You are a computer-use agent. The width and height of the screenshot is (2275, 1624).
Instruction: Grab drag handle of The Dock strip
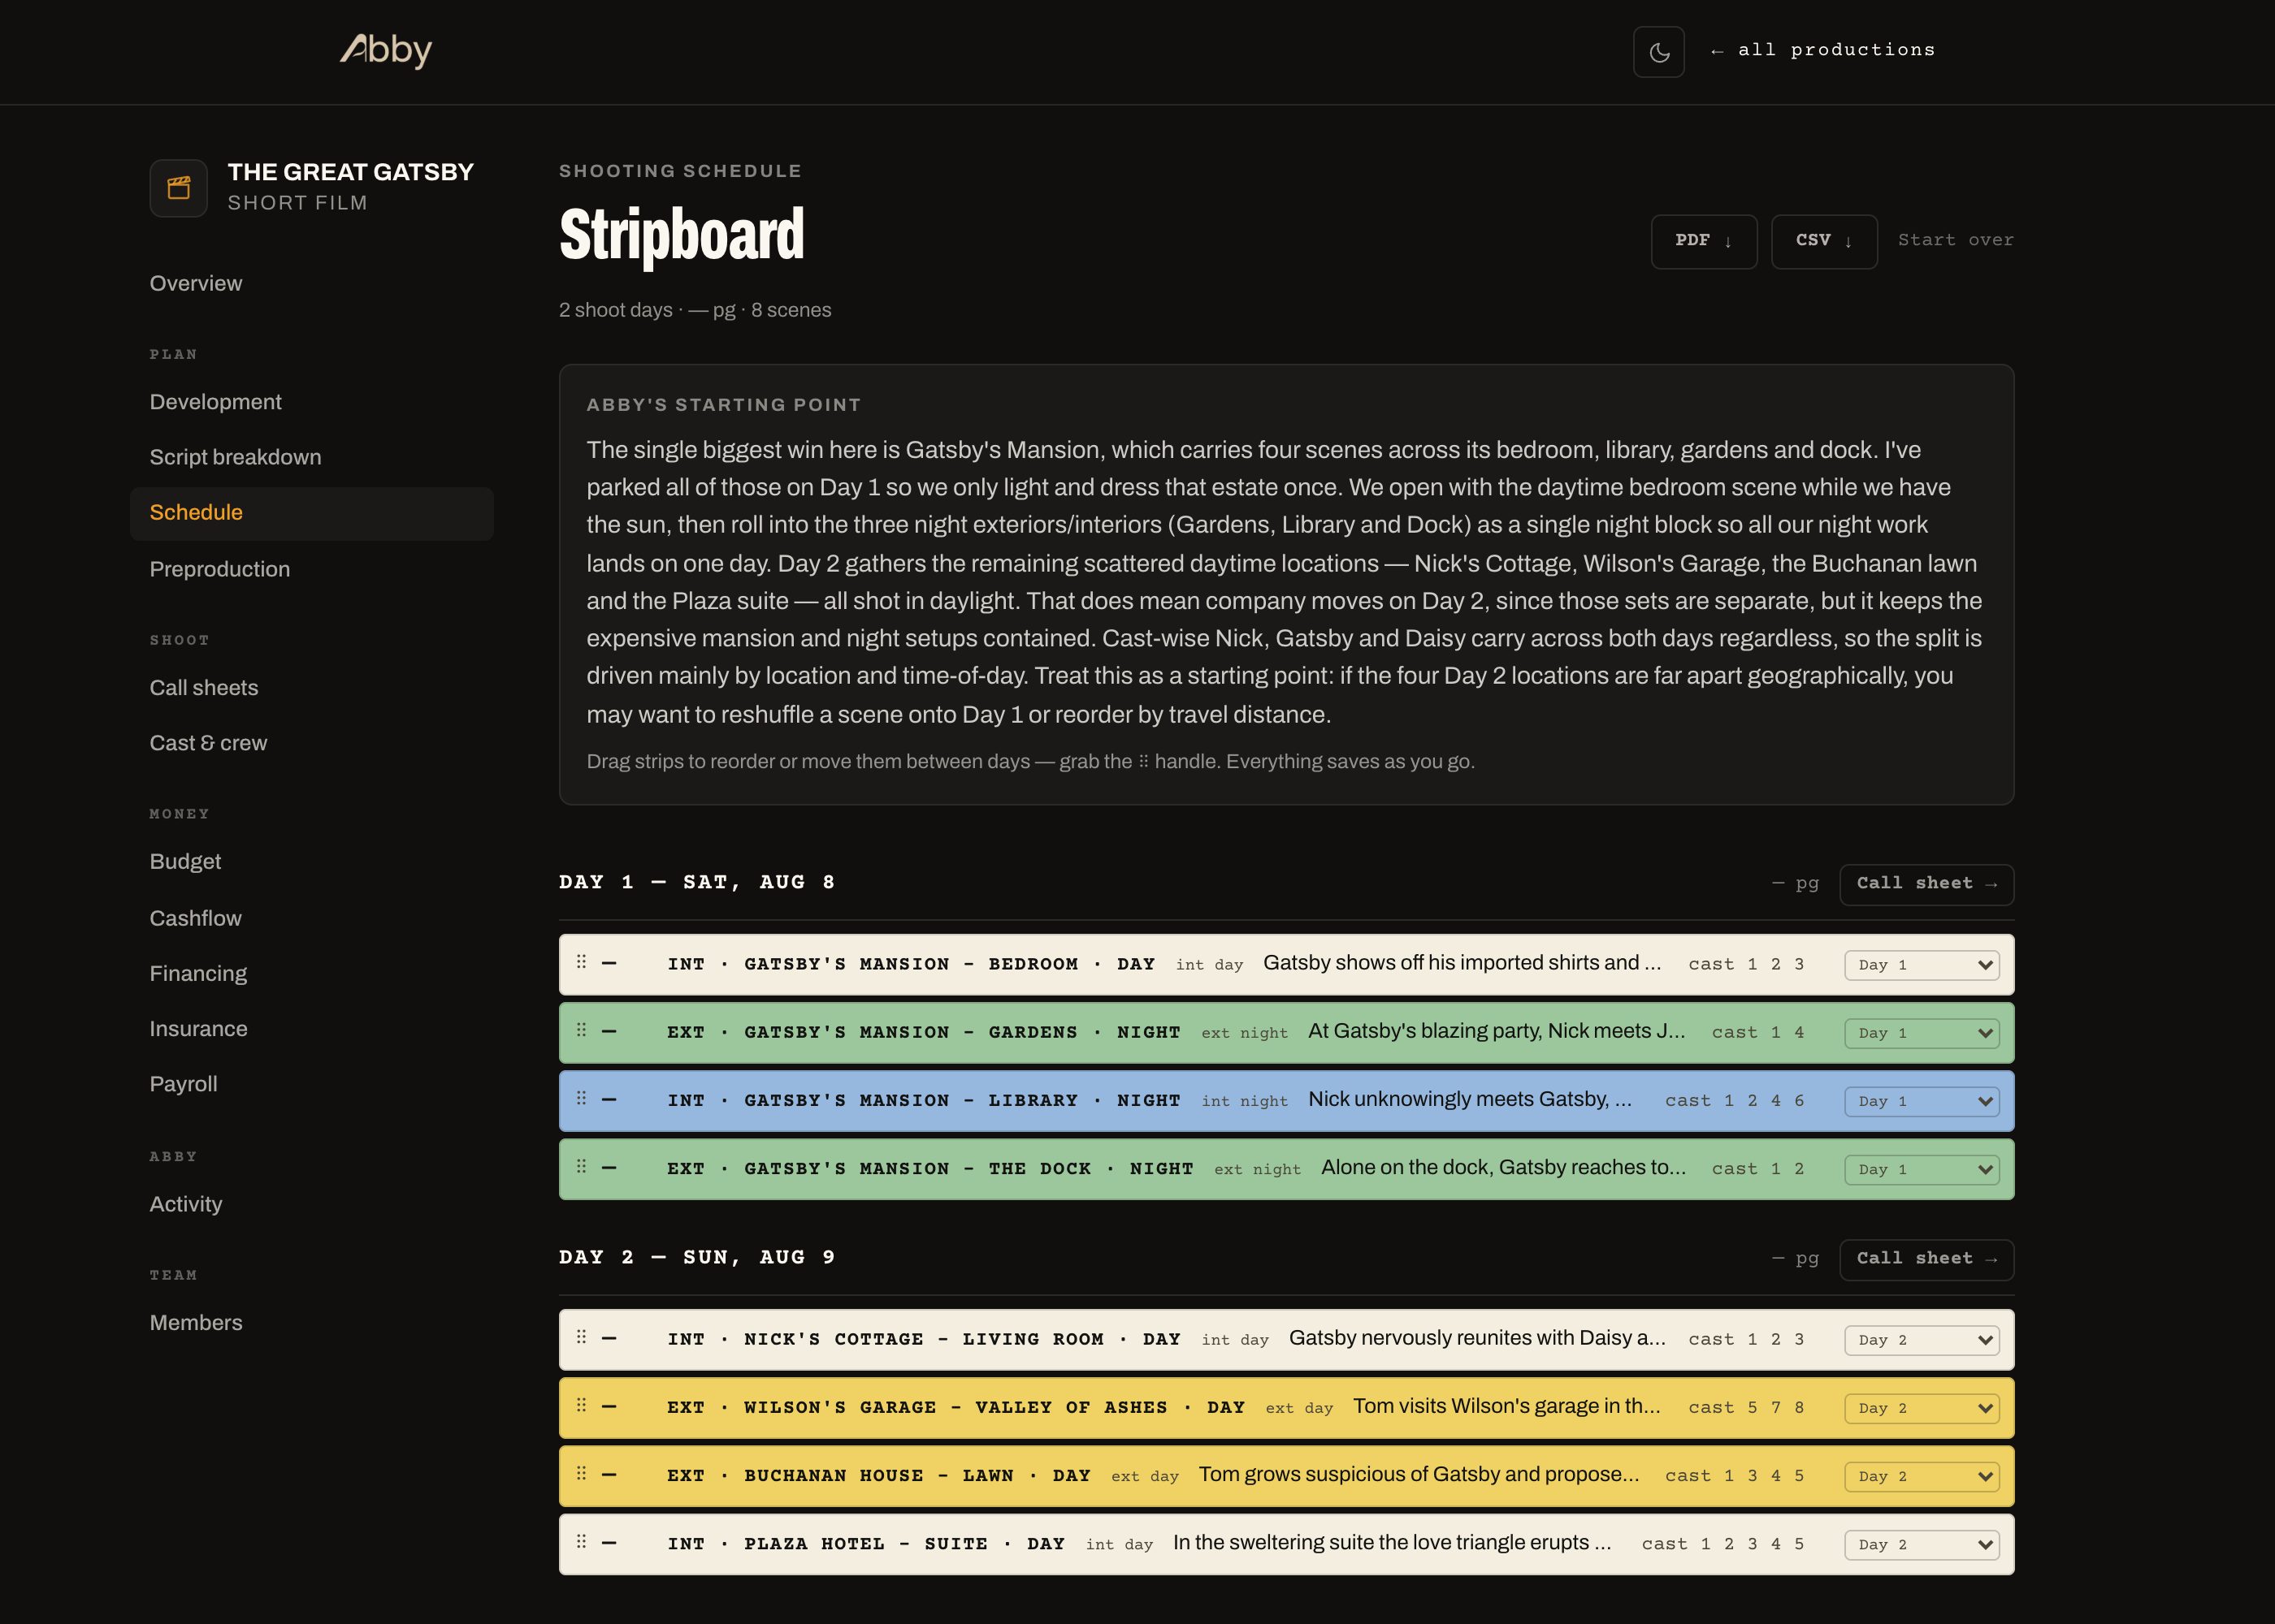point(581,1166)
